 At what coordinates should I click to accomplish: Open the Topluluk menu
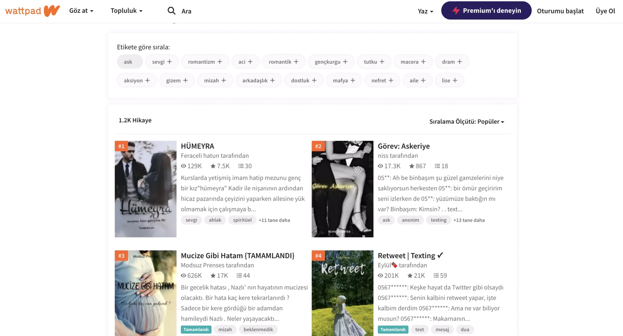click(x=126, y=11)
